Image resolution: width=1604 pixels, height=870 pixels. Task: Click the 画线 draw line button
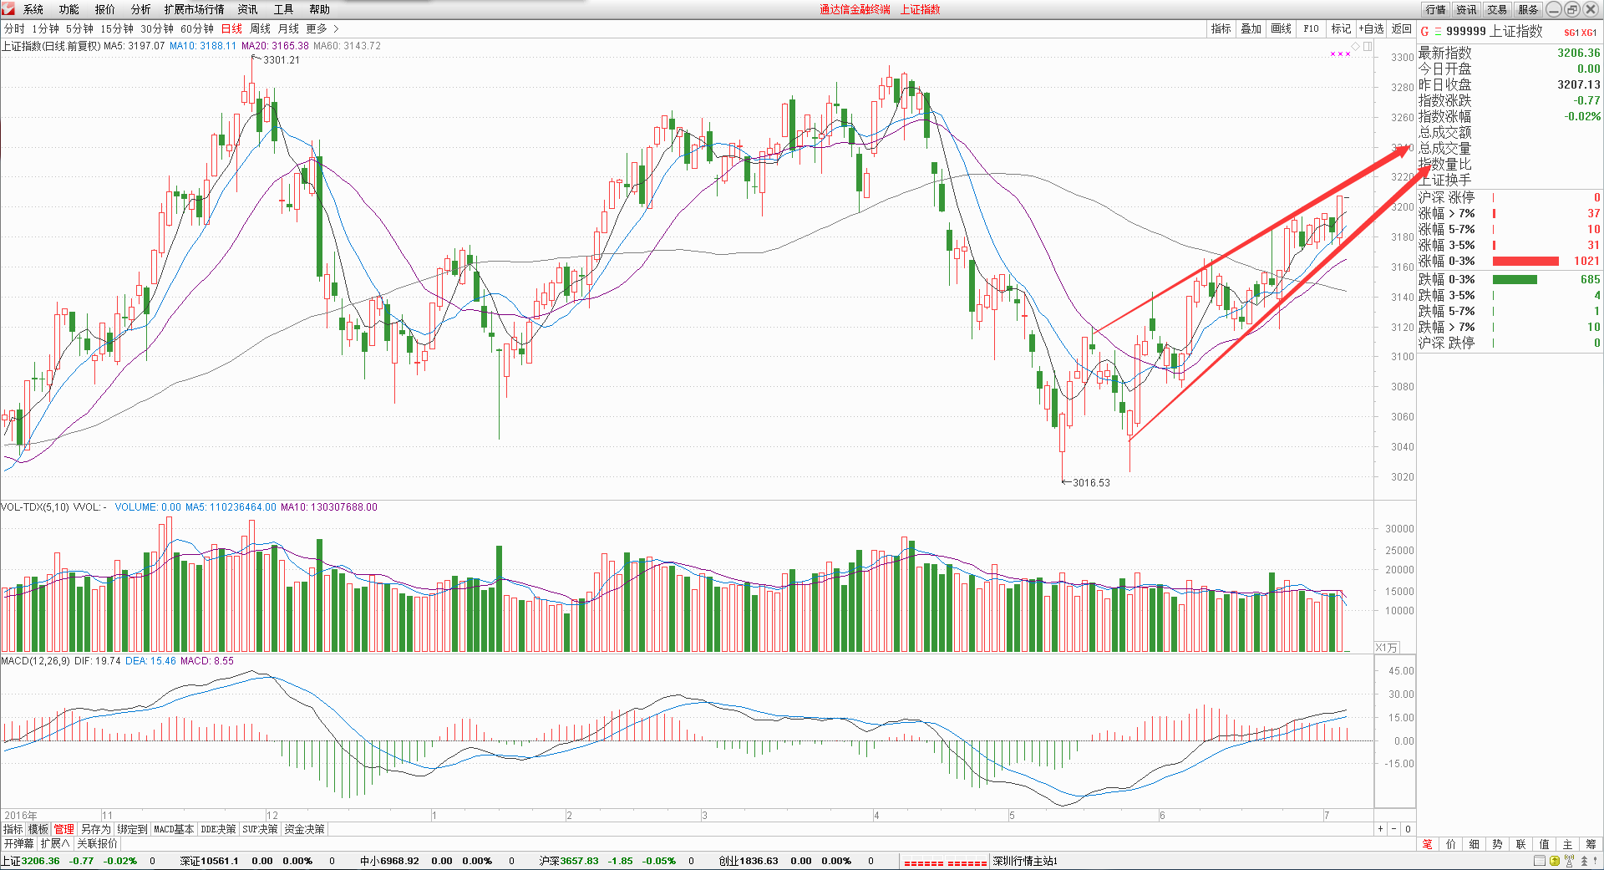coord(1282,28)
